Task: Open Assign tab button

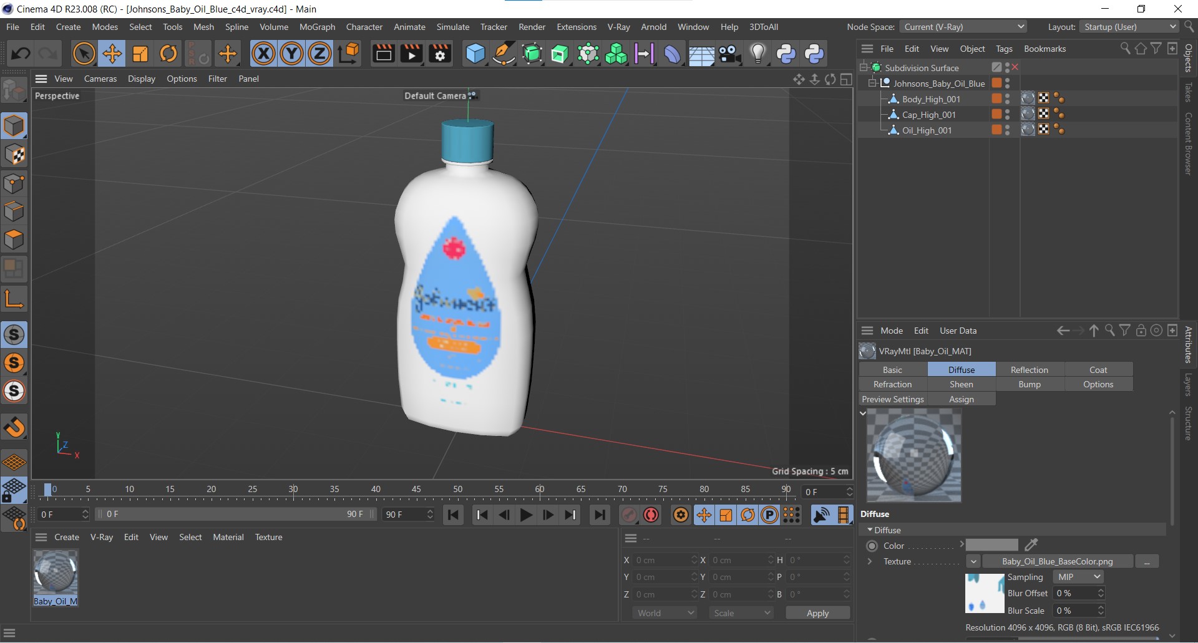Action: click(962, 399)
